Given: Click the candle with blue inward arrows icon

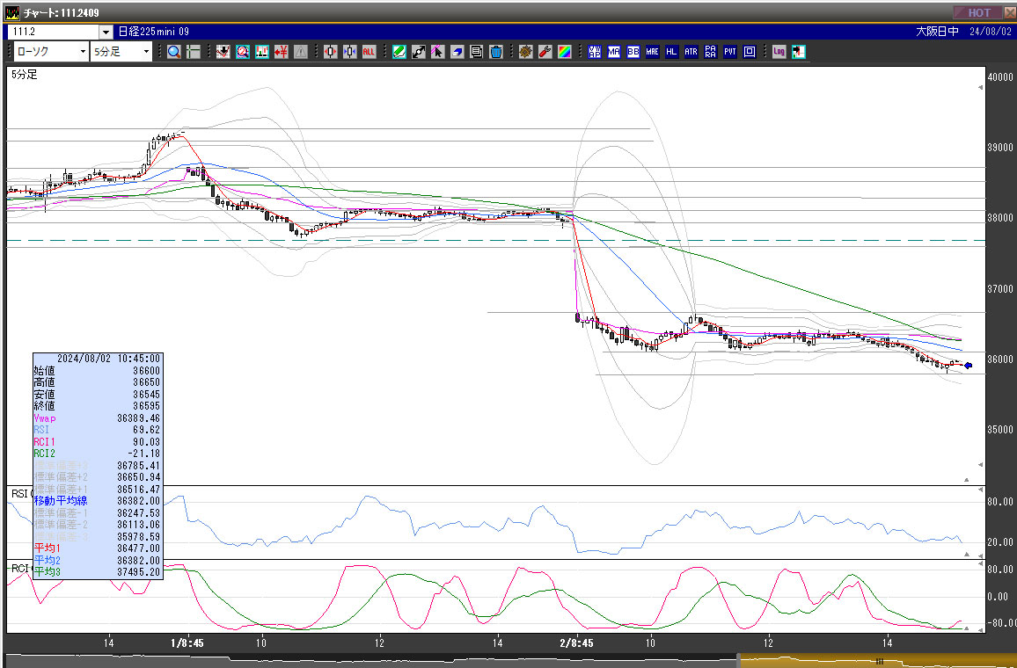Looking at the screenshot, I should (x=349, y=52).
